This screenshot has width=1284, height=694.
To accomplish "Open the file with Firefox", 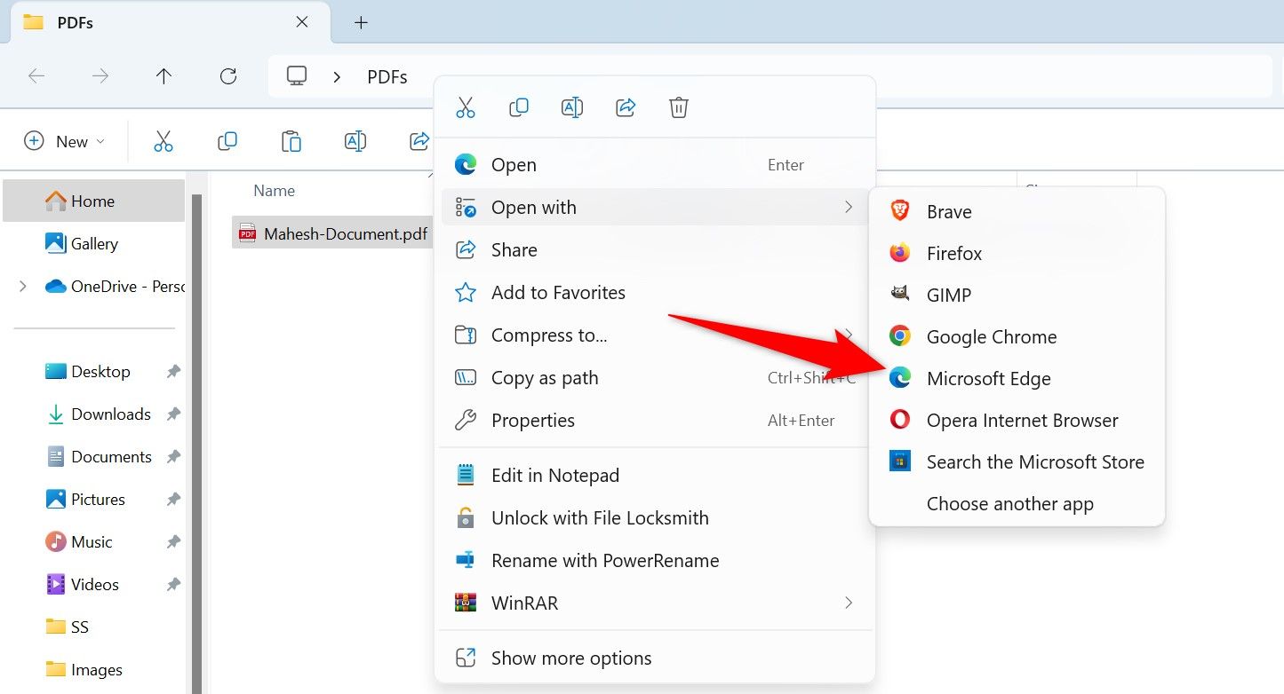I will (954, 253).
